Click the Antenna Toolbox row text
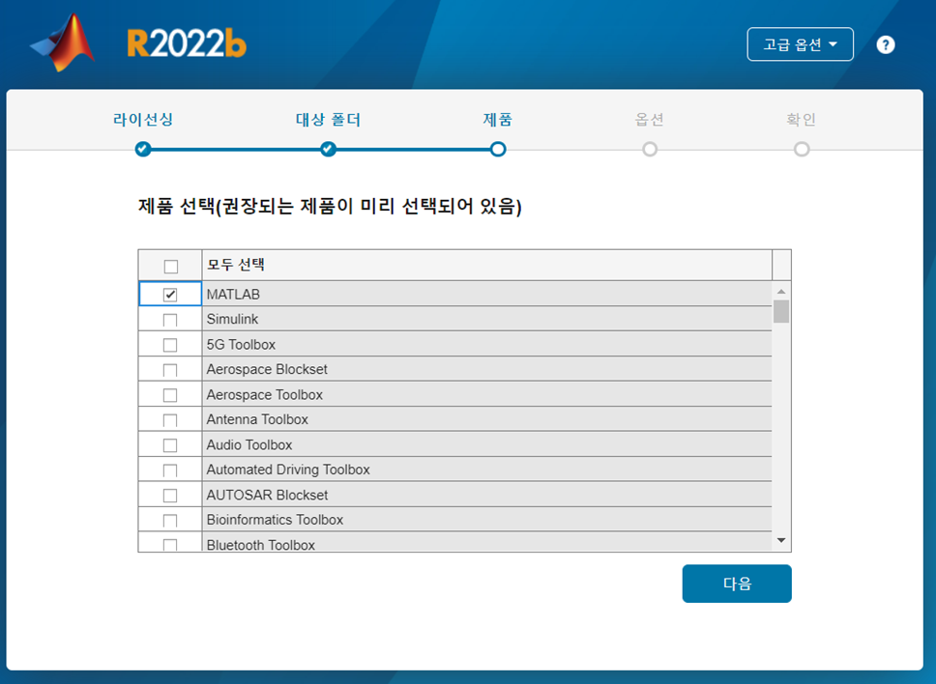The image size is (936, 684). [257, 419]
